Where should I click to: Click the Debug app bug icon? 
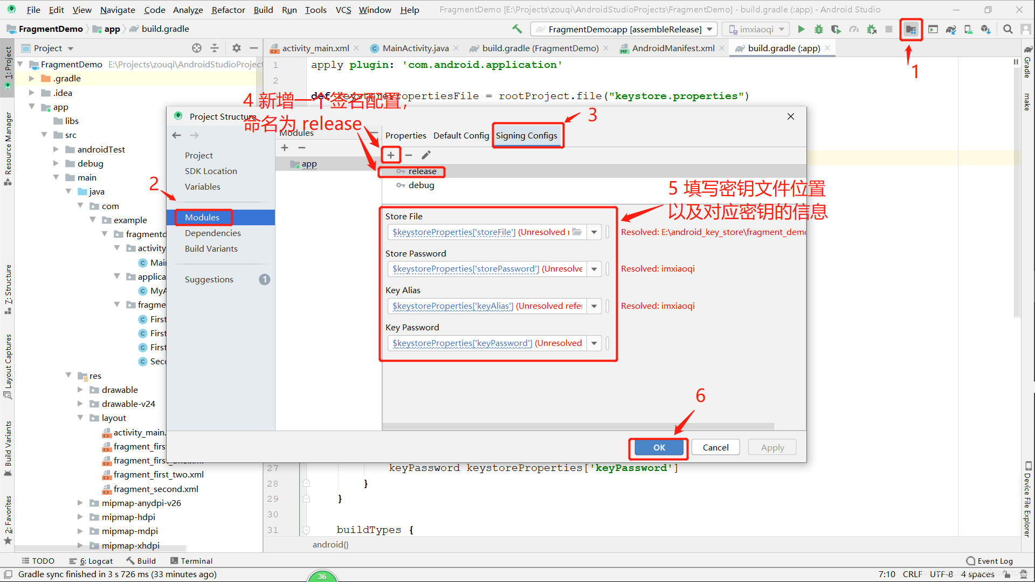[818, 30]
